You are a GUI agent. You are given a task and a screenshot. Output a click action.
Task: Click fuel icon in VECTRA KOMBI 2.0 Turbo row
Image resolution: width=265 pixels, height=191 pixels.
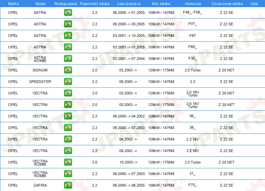pos(68,162)
